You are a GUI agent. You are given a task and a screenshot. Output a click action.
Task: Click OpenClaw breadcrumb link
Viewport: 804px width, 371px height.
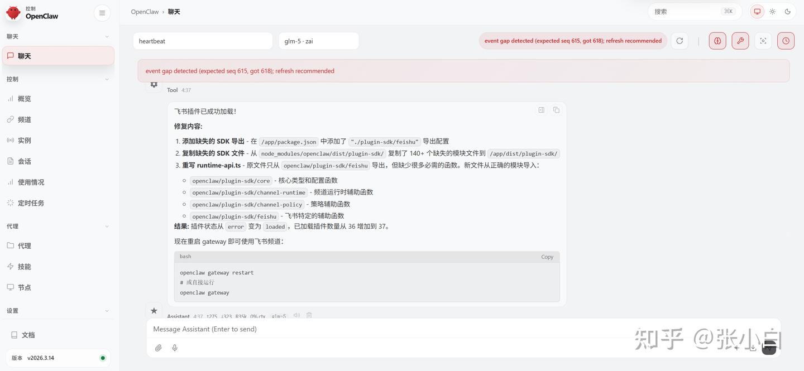point(145,12)
